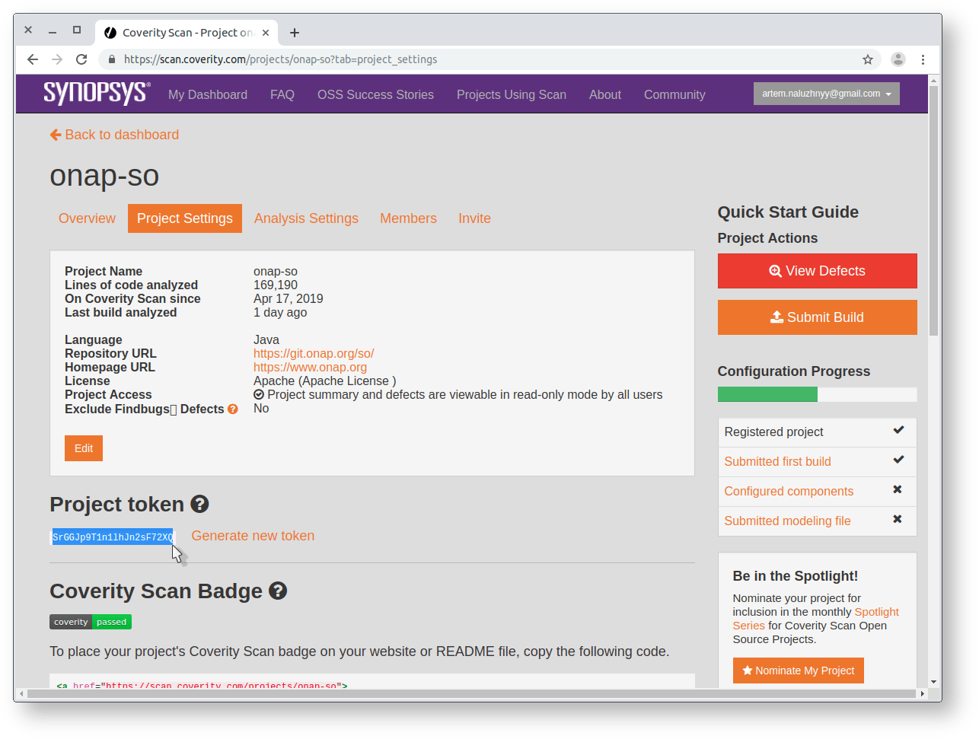
Task: Open Projects Using Scan page
Action: 512,94
